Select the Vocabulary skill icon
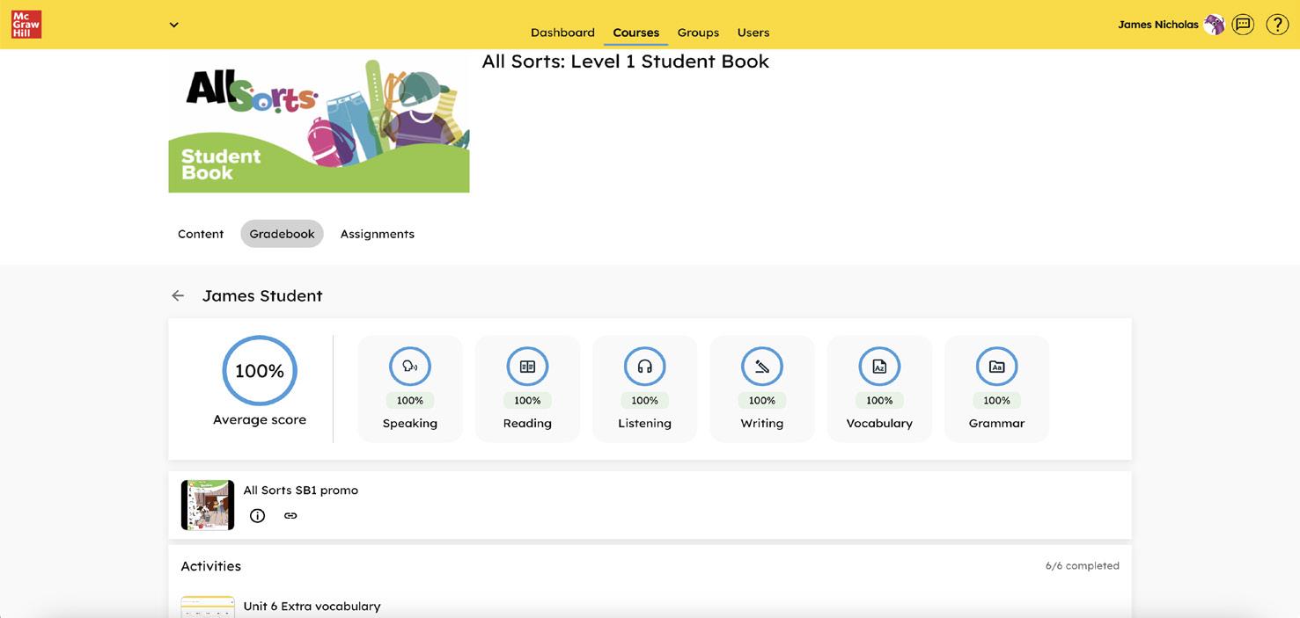1300x618 pixels. (x=879, y=367)
